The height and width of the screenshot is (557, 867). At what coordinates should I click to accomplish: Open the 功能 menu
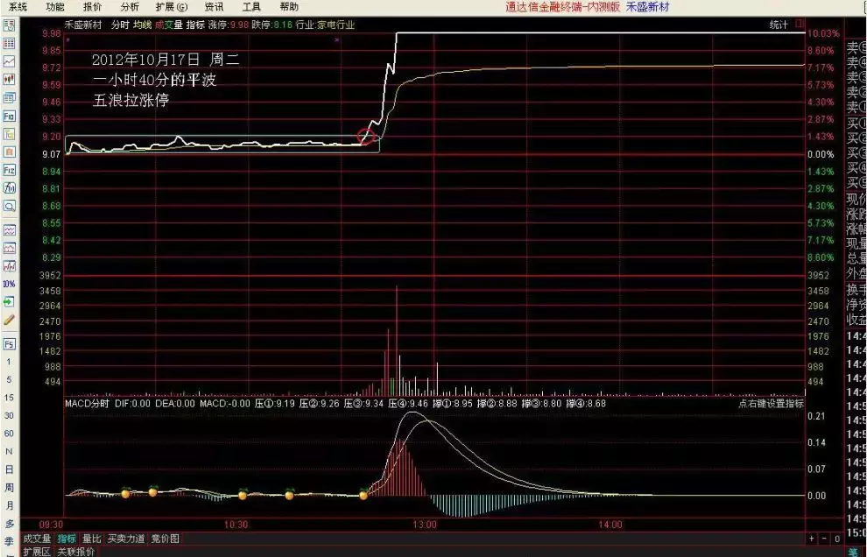[x=55, y=7]
